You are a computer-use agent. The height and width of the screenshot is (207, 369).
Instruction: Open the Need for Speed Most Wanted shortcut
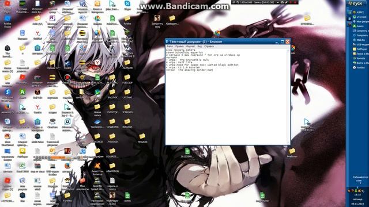[97, 184]
